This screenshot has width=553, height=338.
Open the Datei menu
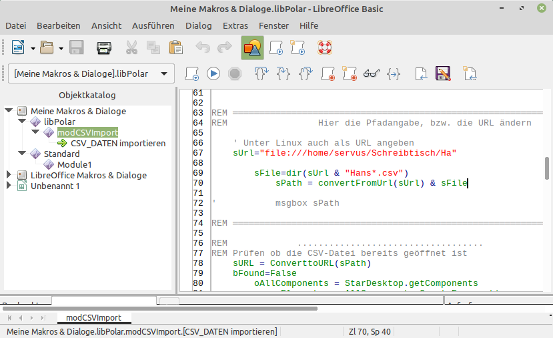click(x=16, y=26)
